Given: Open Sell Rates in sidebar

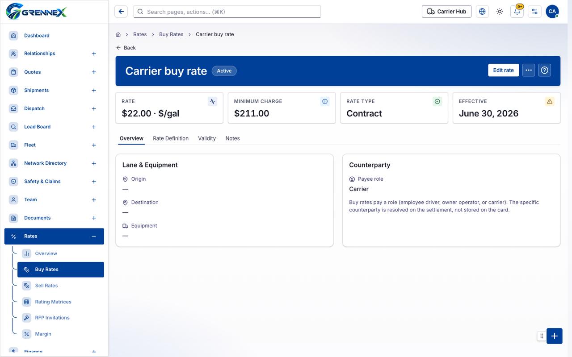Looking at the screenshot, I should click(x=61, y=286).
